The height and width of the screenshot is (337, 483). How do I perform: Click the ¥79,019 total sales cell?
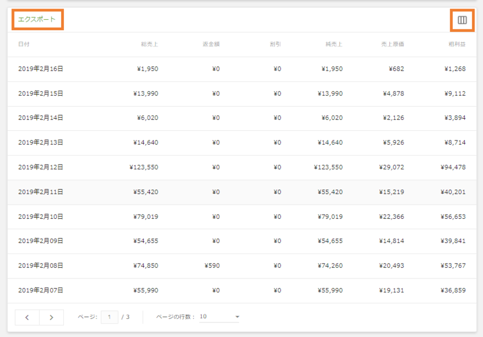pos(145,216)
